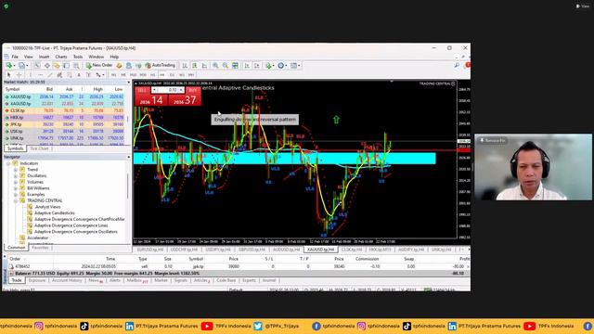The height and width of the screenshot is (334, 594).
Task: Select the Text Label tool
Action: 89,75
